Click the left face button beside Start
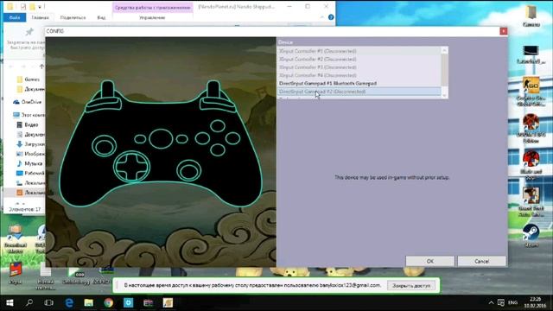Viewport: 553px width, 311px height. pyautogui.click(x=202, y=138)
